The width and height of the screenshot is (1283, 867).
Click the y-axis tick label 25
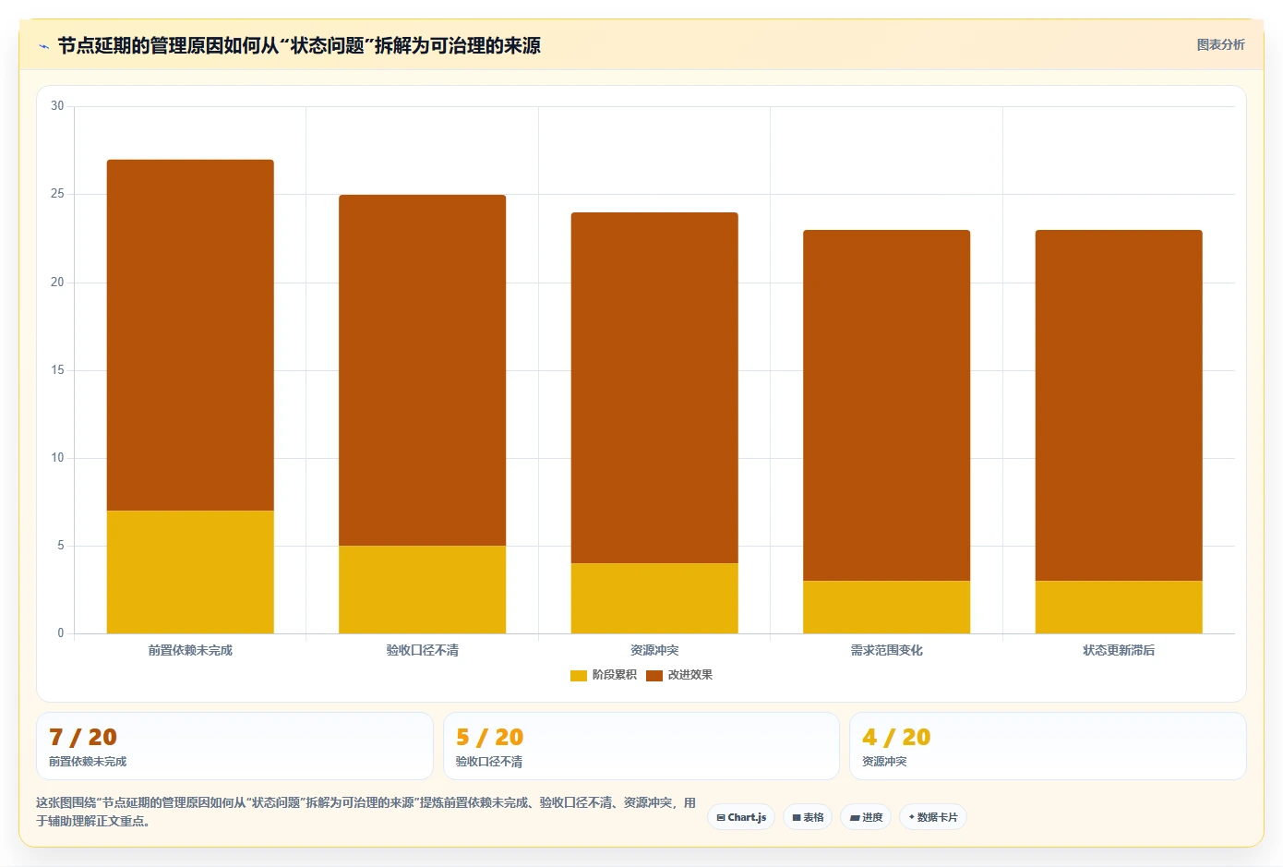pos(57,194)
